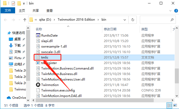
Task: Go up one folder level arrow
Action: point(25,20)
